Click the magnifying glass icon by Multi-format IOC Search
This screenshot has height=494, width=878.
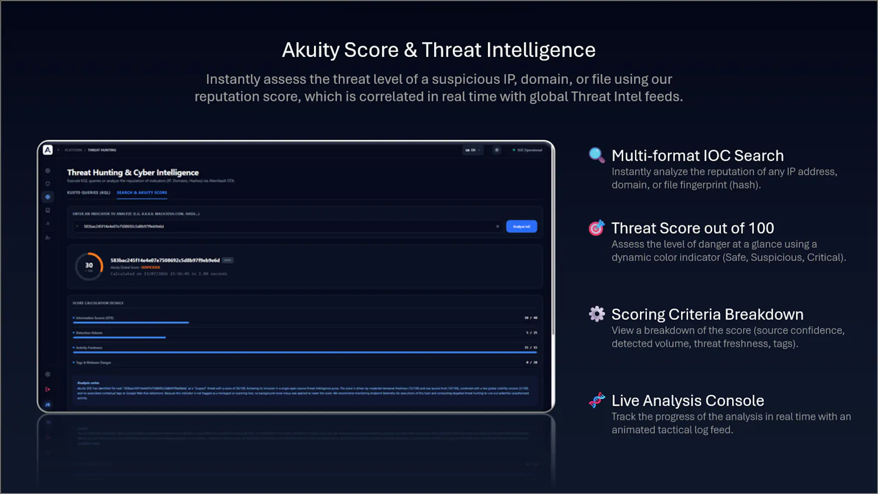[596, 155]
